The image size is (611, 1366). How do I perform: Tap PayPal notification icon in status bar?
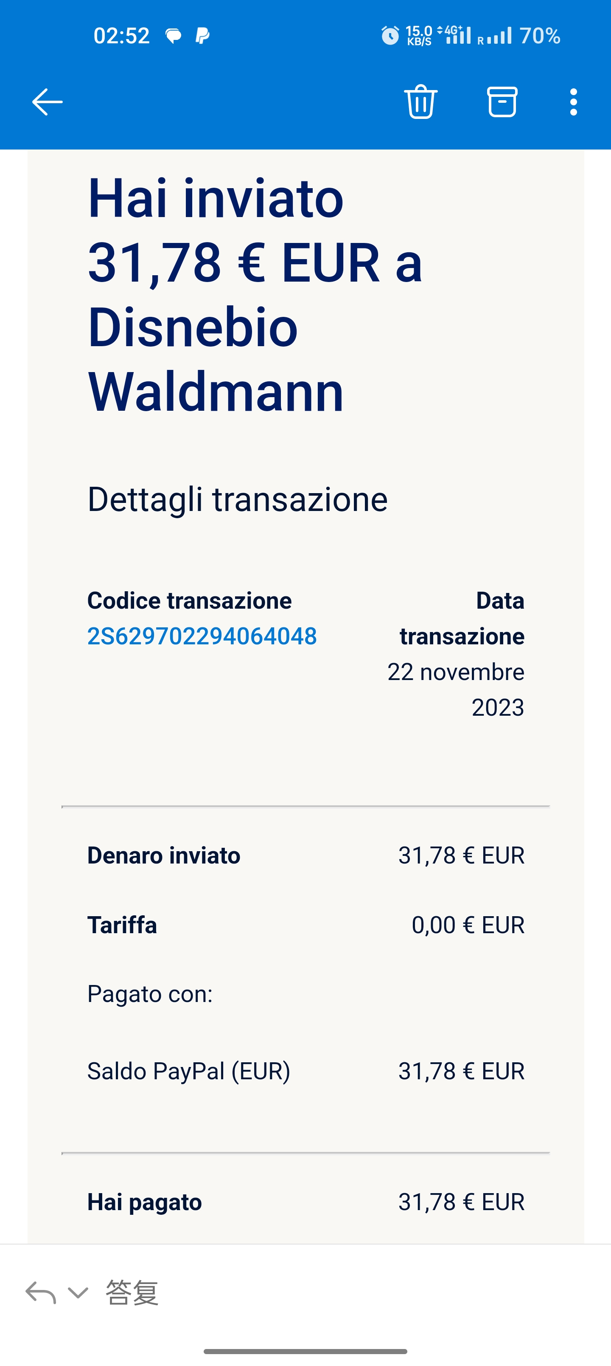[x=202, y=36]
